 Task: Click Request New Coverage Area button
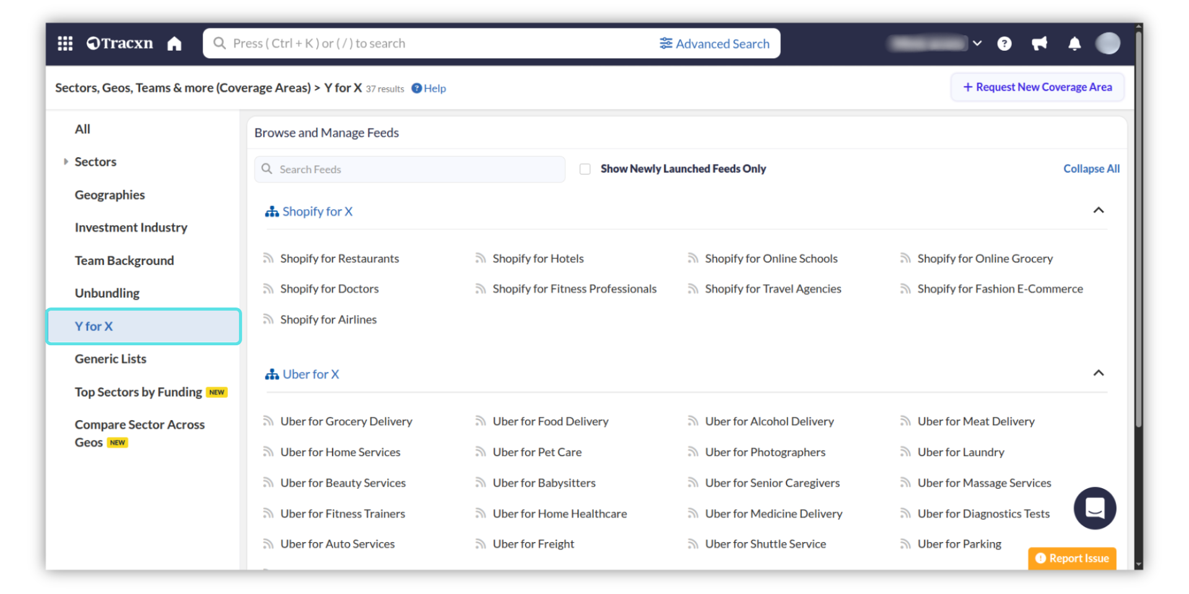tap(1037, 87)
